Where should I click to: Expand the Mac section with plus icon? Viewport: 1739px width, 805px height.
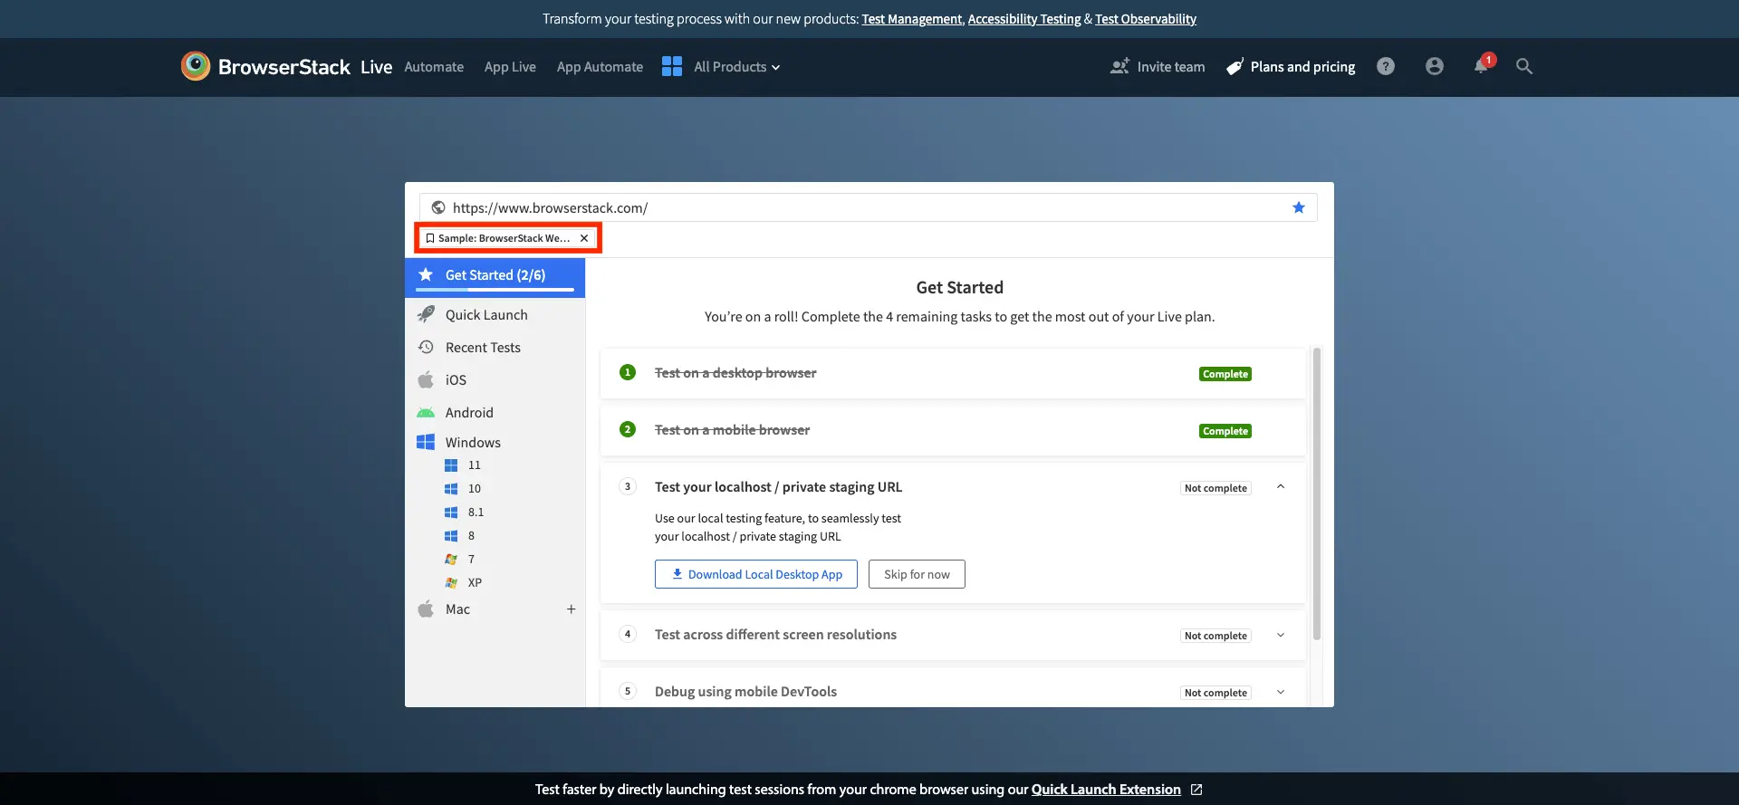571,609
